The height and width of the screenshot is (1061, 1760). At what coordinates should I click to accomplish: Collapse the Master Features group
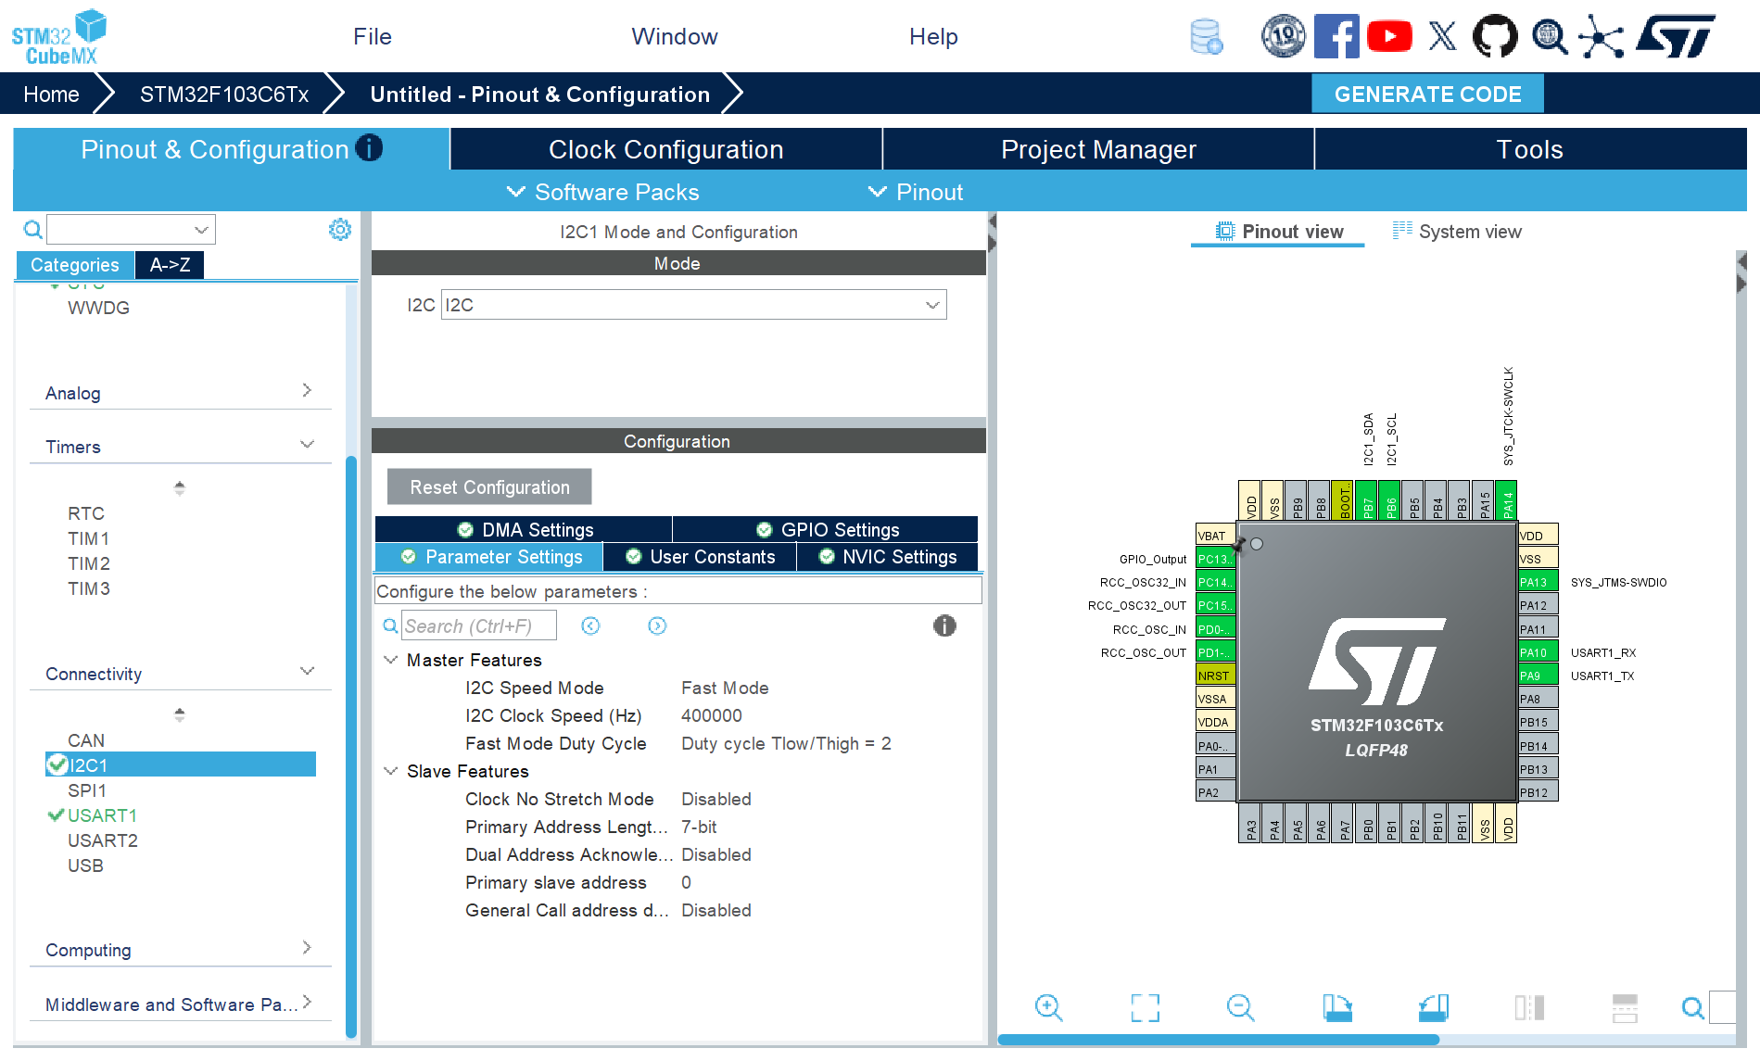pos(391,660)
